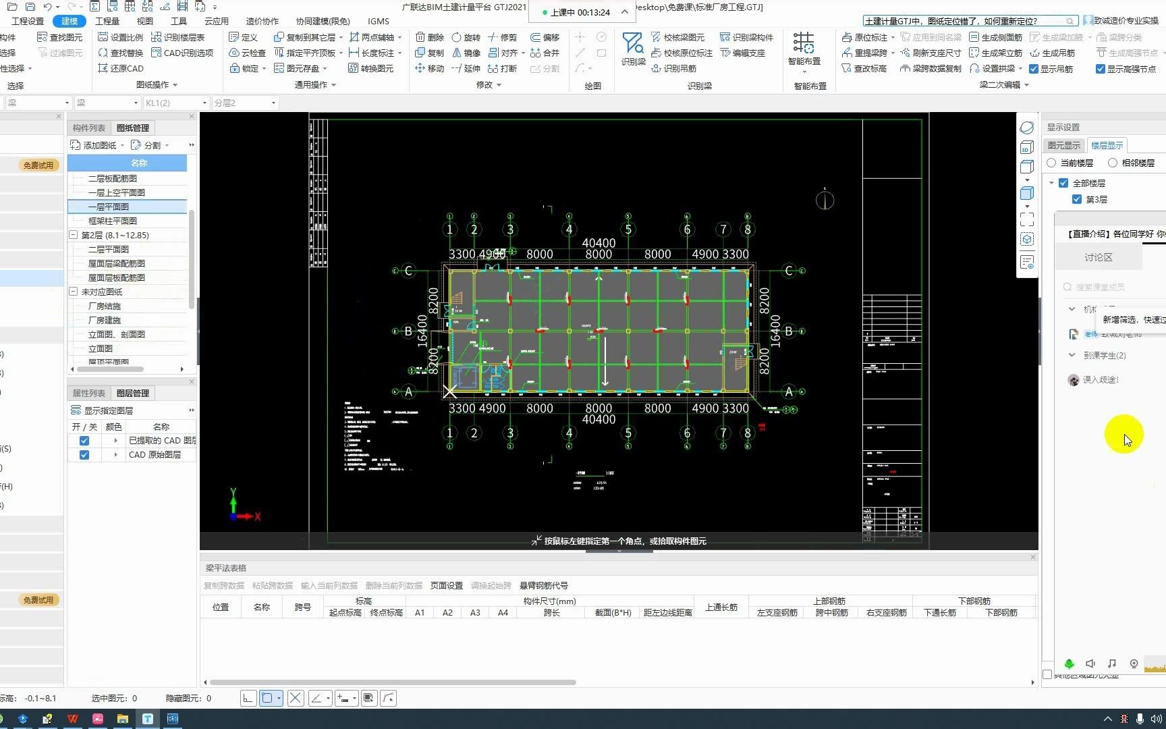Click the 查改标高 tool

[864, 68]
